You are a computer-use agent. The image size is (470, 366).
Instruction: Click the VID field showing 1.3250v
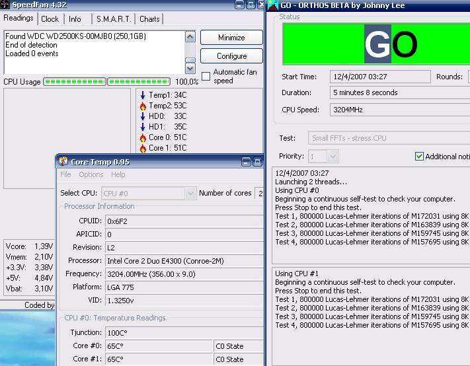pyautogui.click(x=184, y=301)
